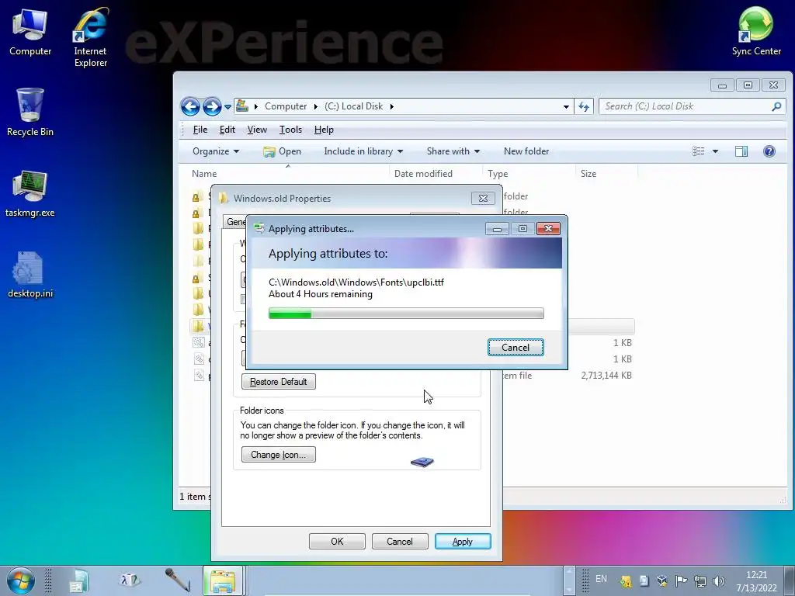795x596 pixels.
Task: Open recent locations dropdown beside forward arrow
Action: pos(227,107)
